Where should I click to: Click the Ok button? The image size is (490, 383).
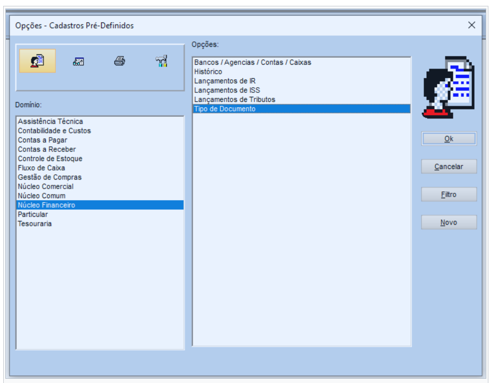449,139
